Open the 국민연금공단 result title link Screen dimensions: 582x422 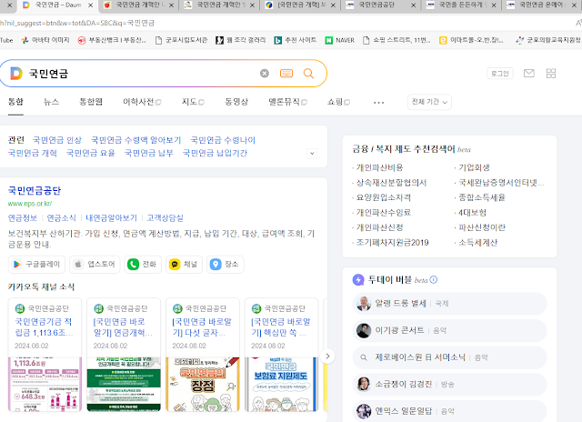[35, 190]
